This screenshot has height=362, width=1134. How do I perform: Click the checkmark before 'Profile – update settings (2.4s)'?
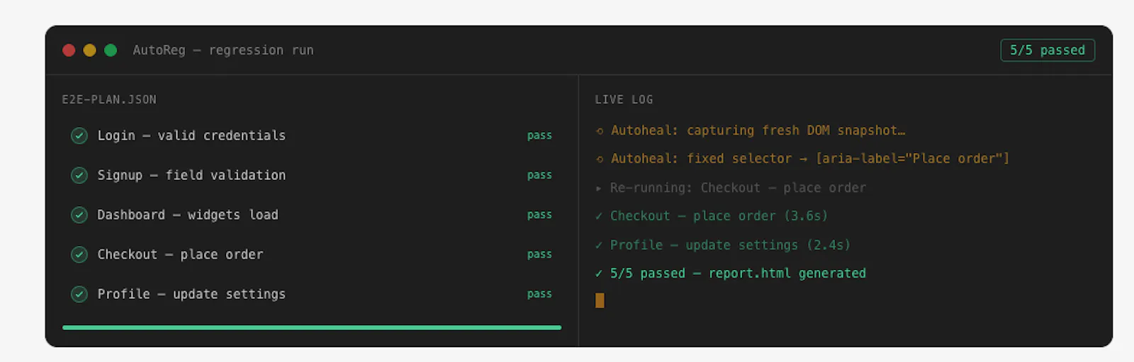coord(599,245)
